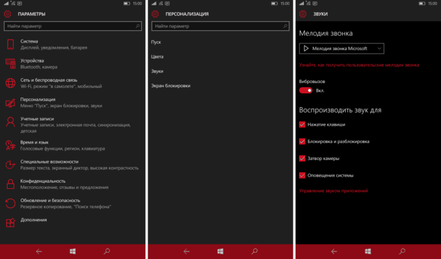The width and height of the screenshot is (441, 259).
Task: Click the gear icon beside ПЕРСОНАЛИЗАЦИЯ
Action: 155,14
